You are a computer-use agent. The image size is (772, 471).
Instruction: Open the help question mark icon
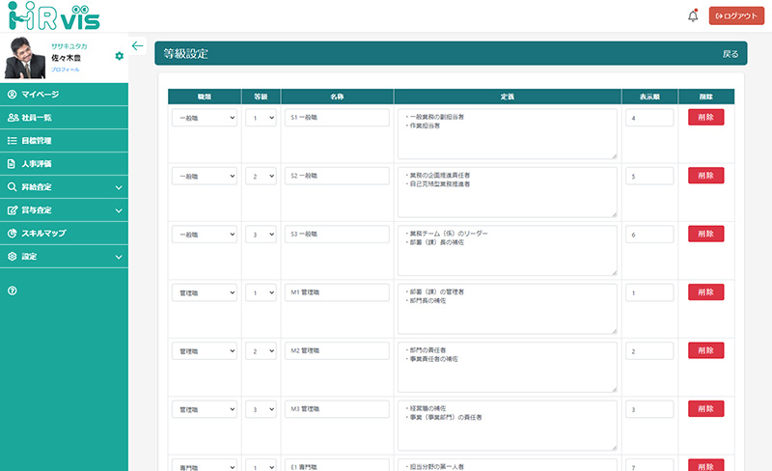(x=13, y=291)
